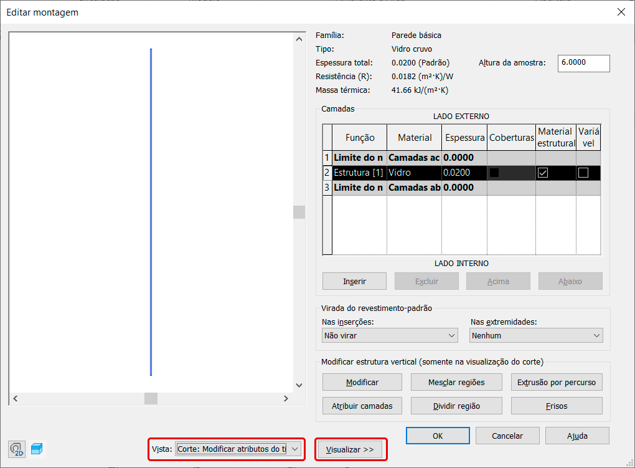
Task: Select the Vidro material cell
Action: tap(414, 173)
